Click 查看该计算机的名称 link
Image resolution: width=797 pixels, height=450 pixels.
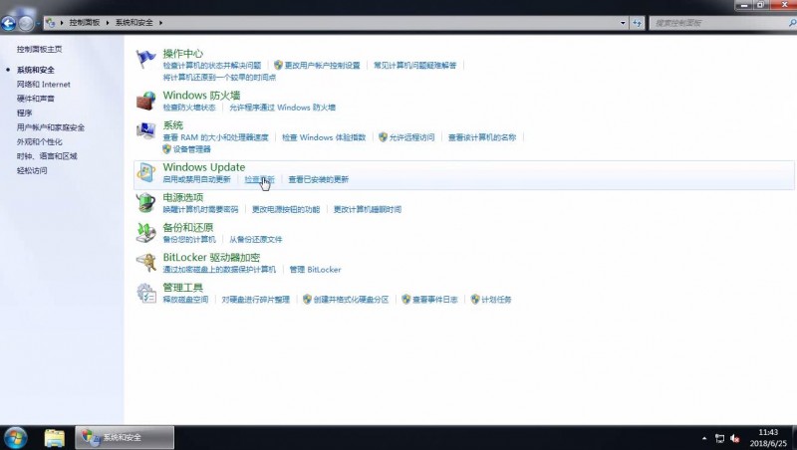coord(482,137)
